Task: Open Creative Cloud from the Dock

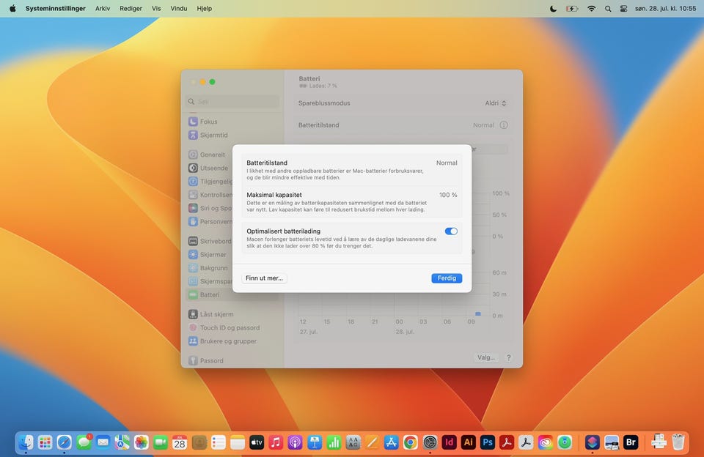Action: coord(545,442)
